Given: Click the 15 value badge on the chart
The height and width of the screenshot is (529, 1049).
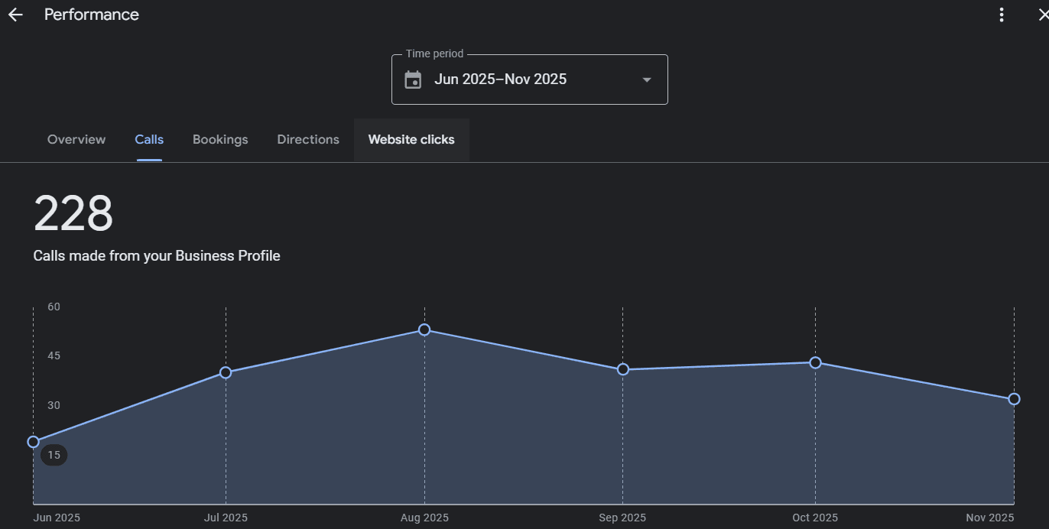Looking at the screenshot, I should (x=54, y=456).
